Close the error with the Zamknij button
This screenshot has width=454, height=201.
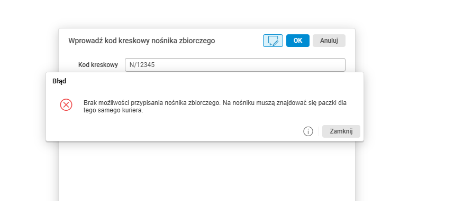341,131
